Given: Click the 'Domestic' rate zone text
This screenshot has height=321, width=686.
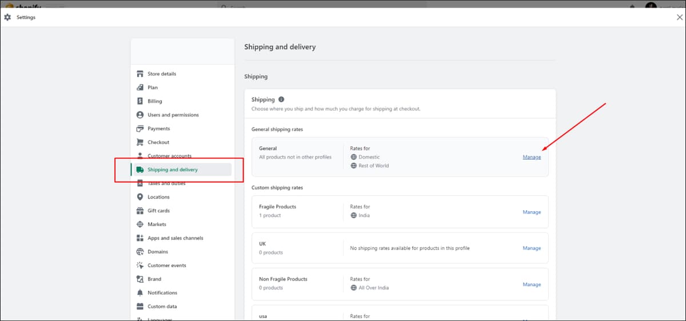Looking at the screenshot, I should coord(369,157).
